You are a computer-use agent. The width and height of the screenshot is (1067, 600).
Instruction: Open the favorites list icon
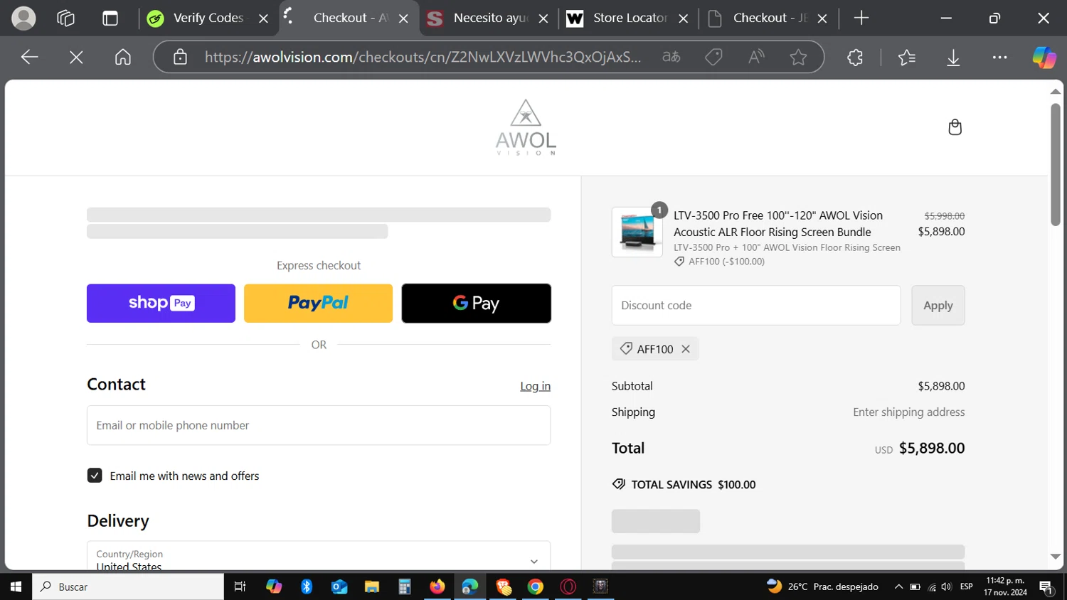(906, 57)
